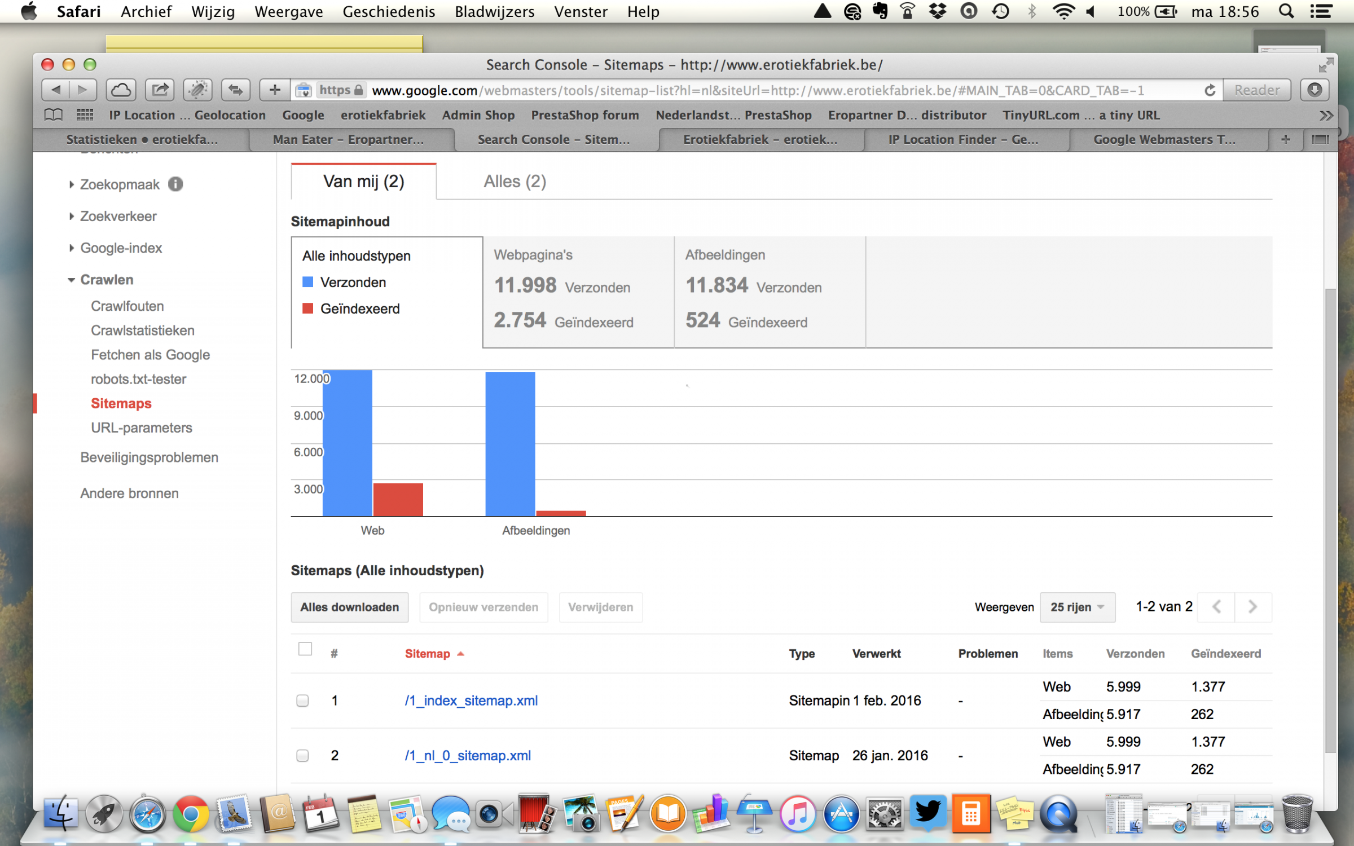Tick checkbox for /1_index_sitemap.xml row

pyautogui.click(x=303, y=700)
